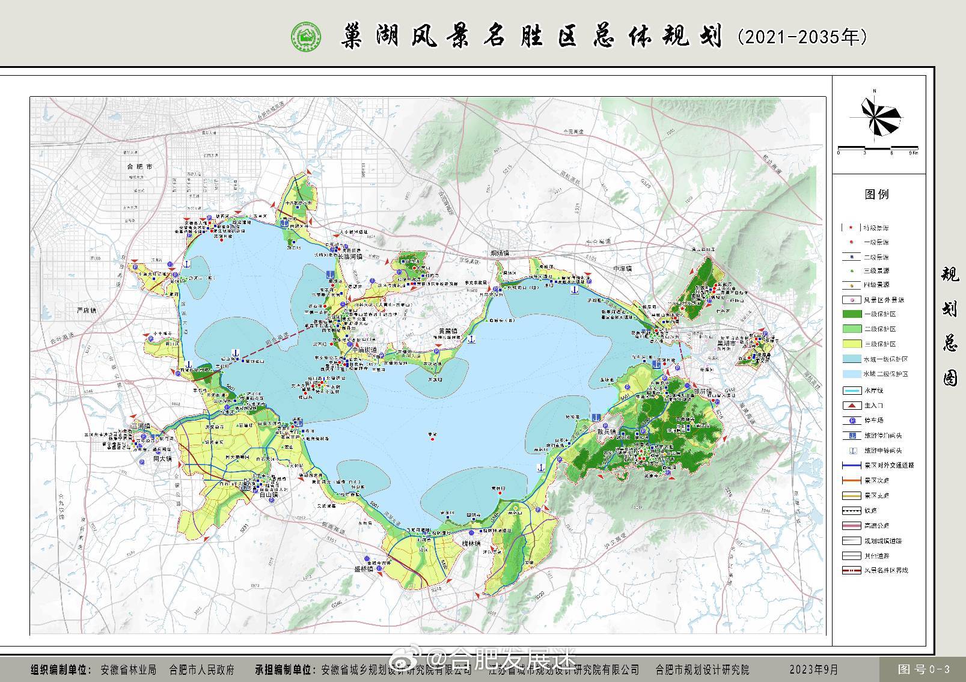
Task: Select the blue 水域一级保护区 swatch
Action: pos(852,359)
